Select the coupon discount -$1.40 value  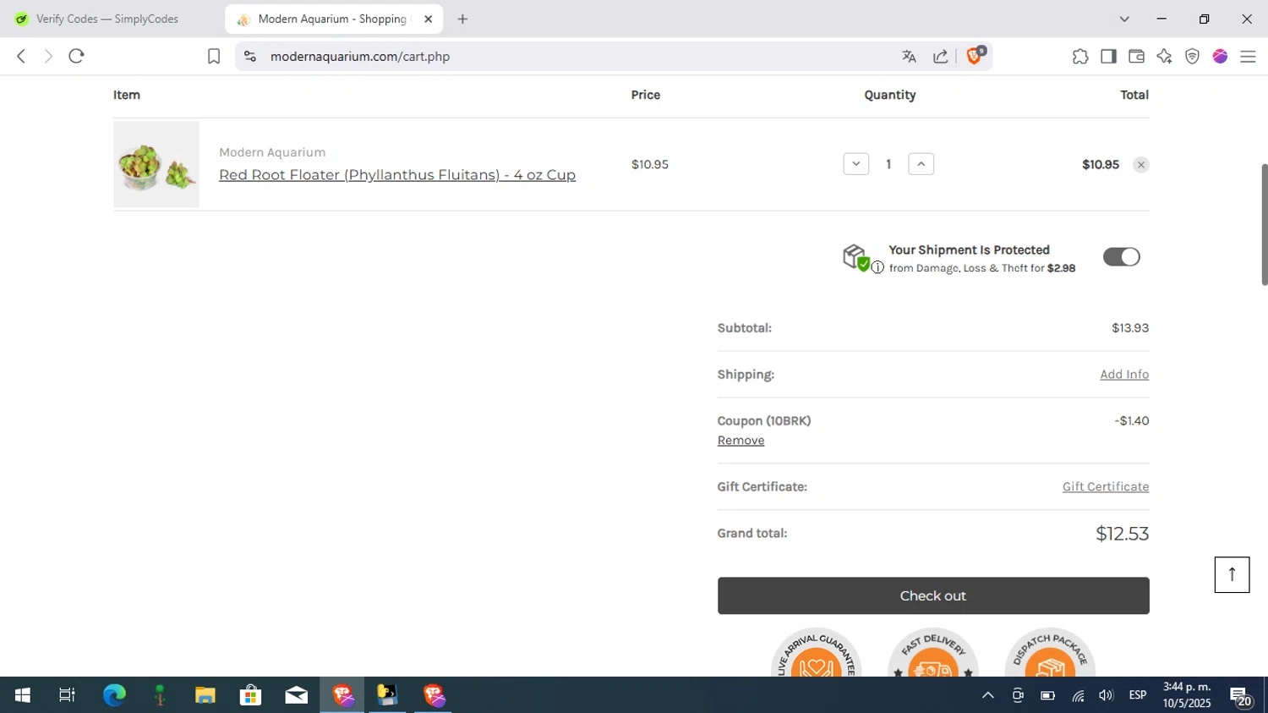tap(1131, 420)
